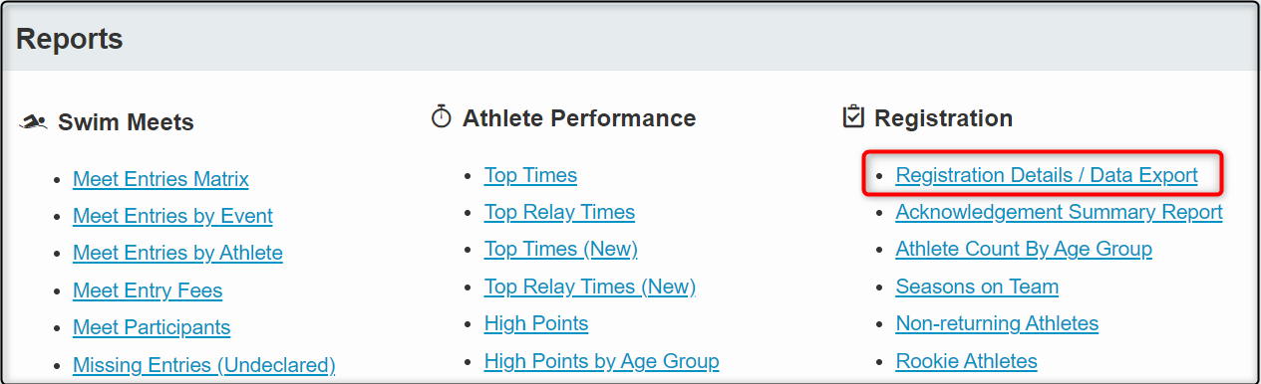Click the clipboard icon beside Registration
Viewport: 1261px width, 384px height.
(x=853, y=117)
